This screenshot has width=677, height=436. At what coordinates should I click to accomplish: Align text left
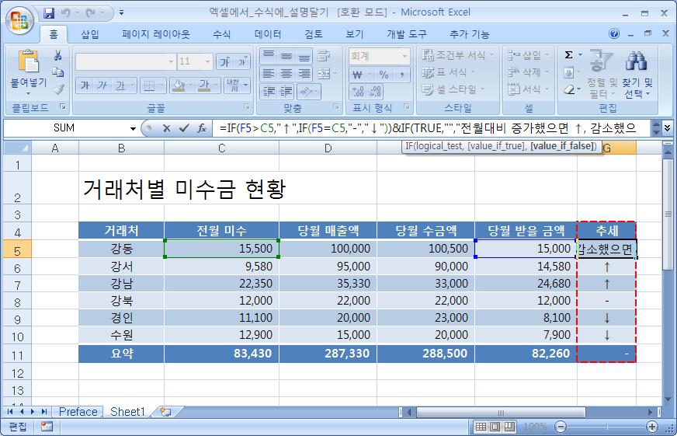click(x=269, y=74)
